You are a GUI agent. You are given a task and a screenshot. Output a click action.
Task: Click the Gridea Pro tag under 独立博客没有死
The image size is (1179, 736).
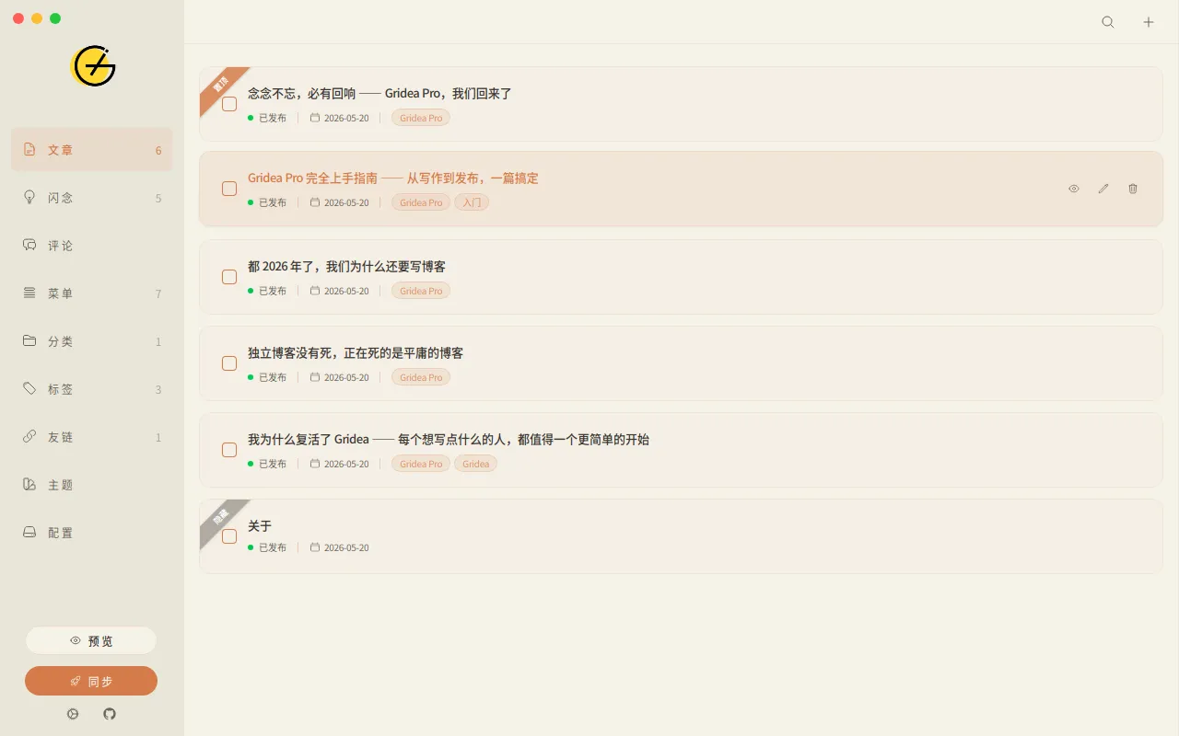pyautogui.click(x=421, y=377)
